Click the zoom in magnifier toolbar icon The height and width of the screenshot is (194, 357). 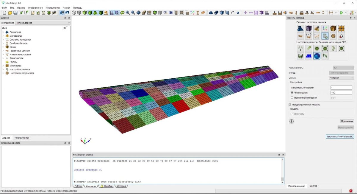coord(127,13)
